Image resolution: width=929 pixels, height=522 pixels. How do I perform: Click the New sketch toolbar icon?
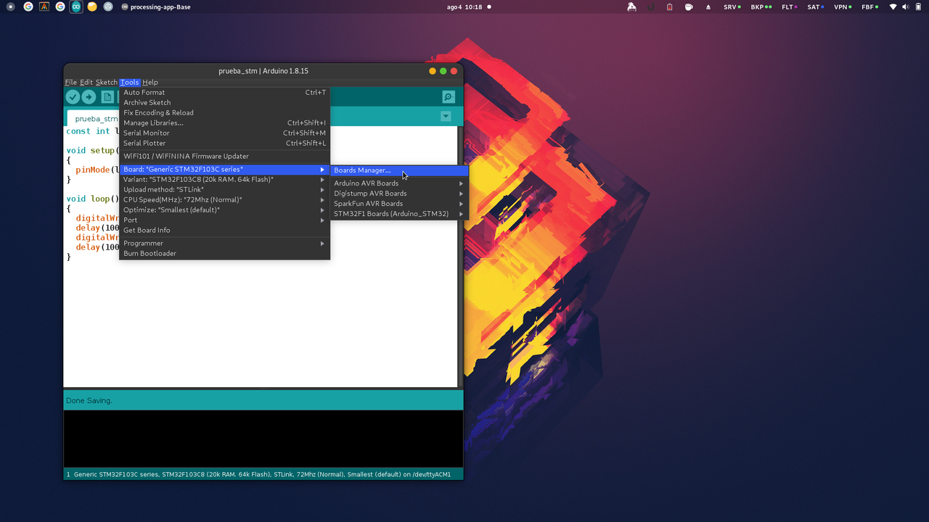coord(107,96)
